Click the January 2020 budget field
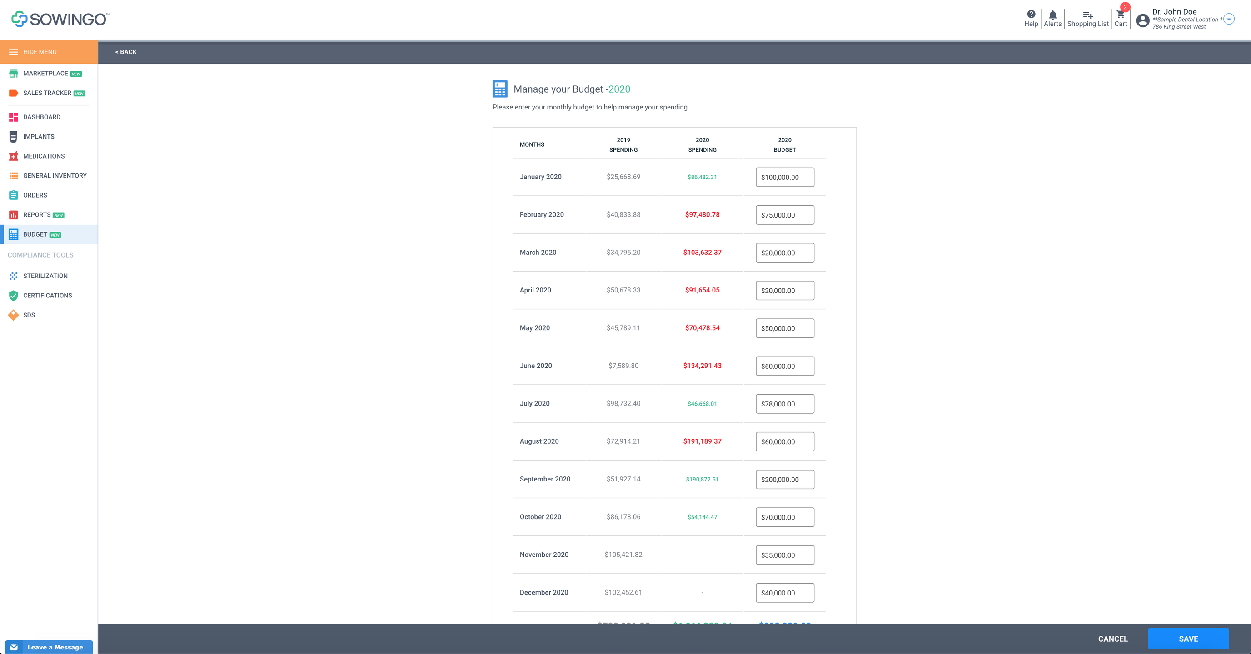1251x654 pixels. click(x=785, y=177)
